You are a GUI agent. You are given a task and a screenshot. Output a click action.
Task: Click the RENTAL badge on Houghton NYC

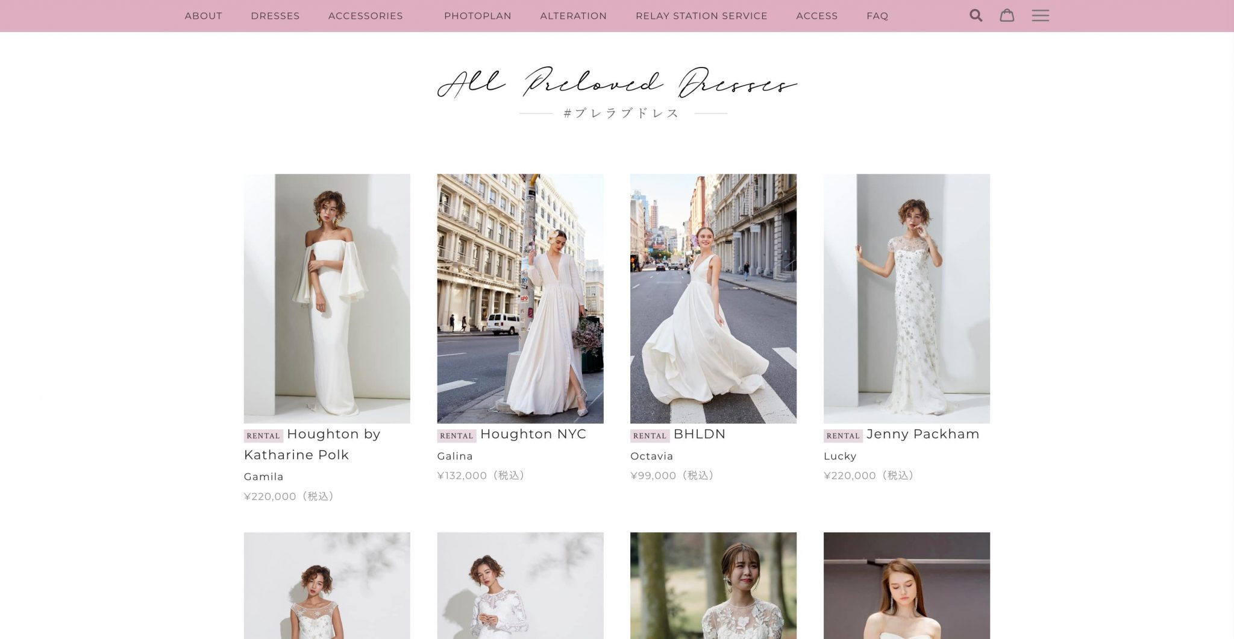click(x=457, y=436)
